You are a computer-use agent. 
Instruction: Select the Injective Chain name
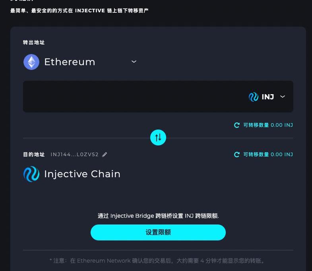[x=82, y=174]
